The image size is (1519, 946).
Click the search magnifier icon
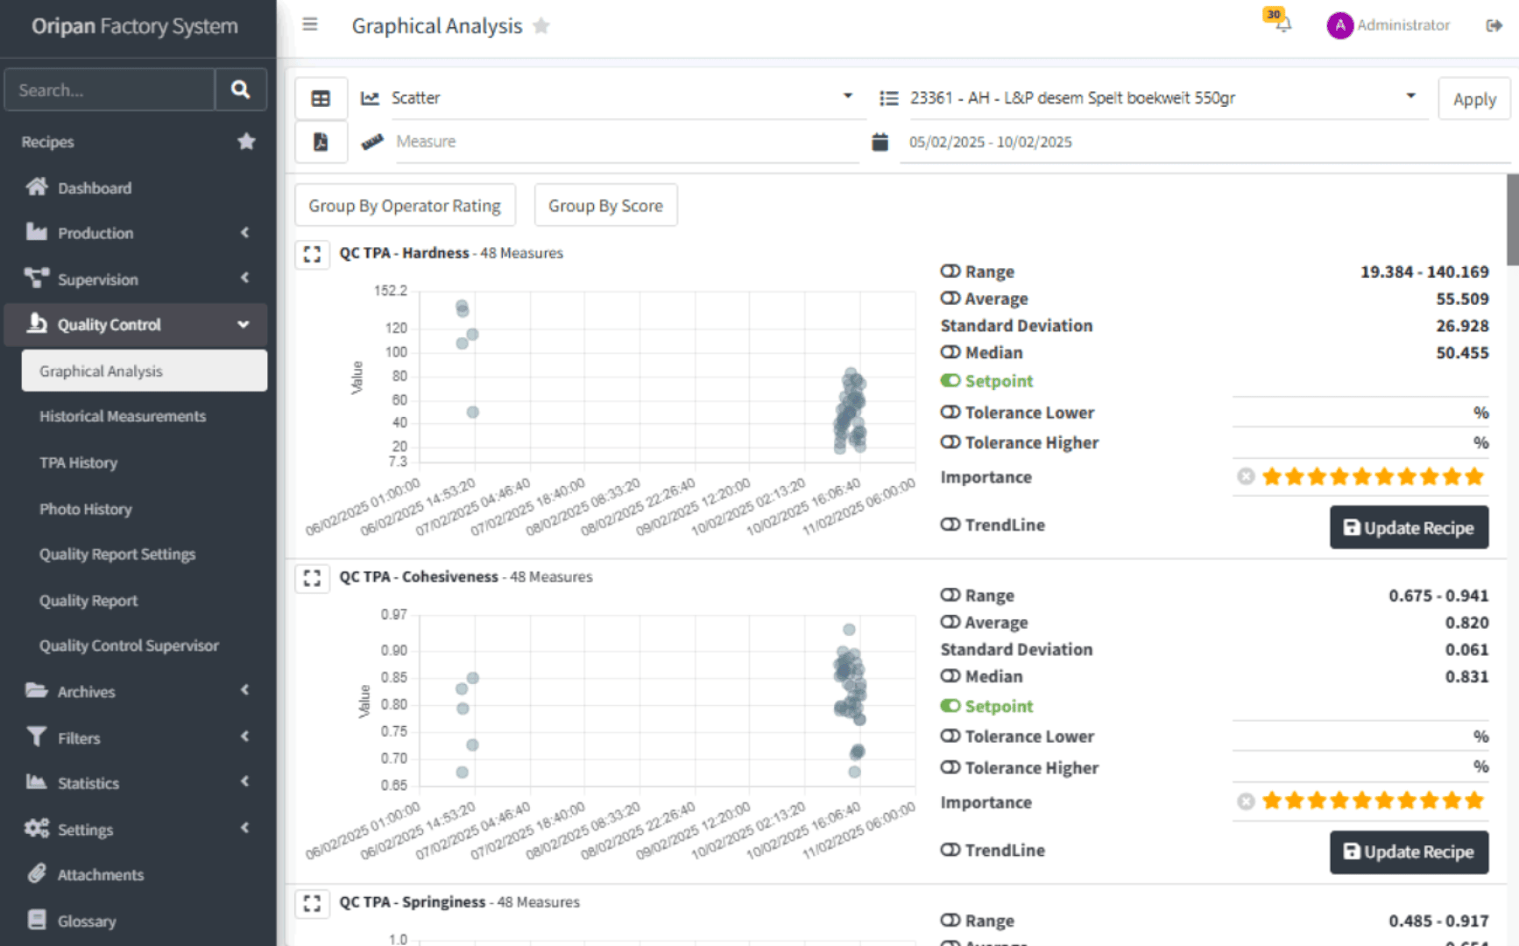coord(240,89)
